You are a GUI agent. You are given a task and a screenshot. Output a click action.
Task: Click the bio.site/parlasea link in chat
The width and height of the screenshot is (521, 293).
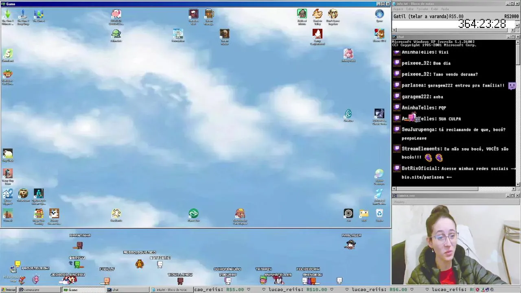[423, 177]
